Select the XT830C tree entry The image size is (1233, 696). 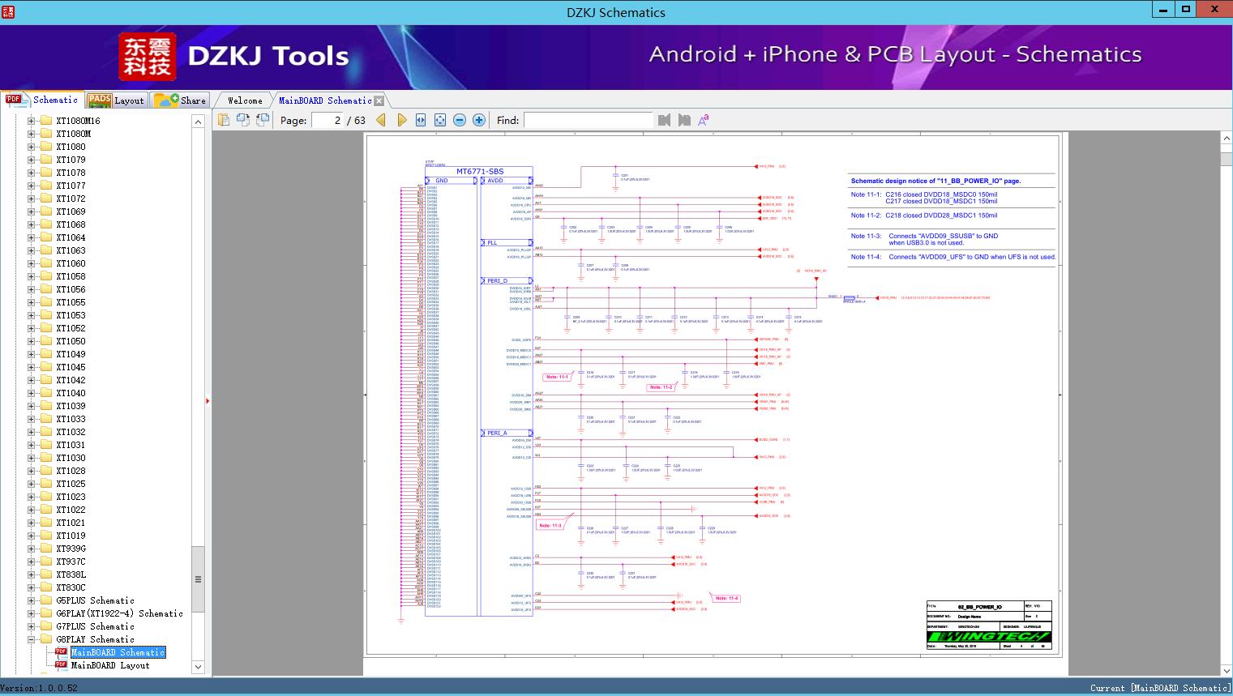(71, 587)
